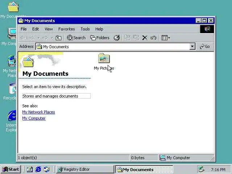232x174 pixels.
Task: Select My Network Places desktop icon
Action: pos(10,66)
